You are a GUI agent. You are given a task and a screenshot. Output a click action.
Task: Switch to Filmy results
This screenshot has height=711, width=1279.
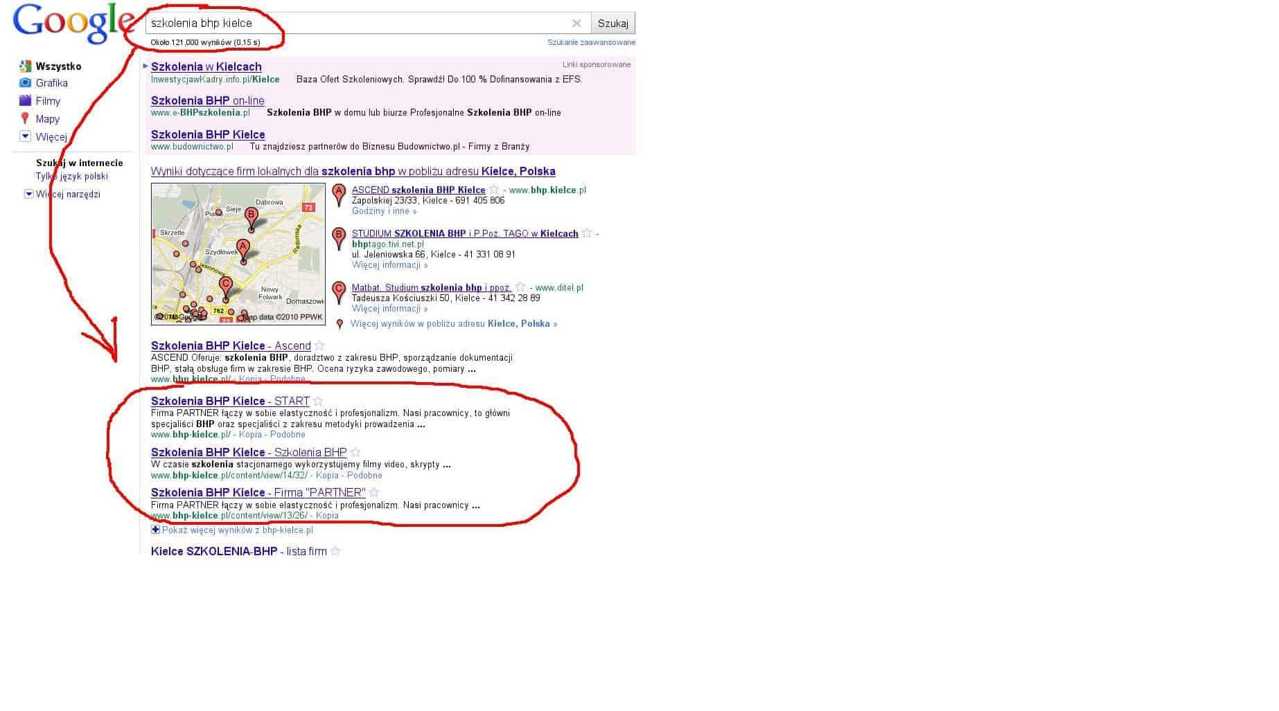(x=48, y=101)
